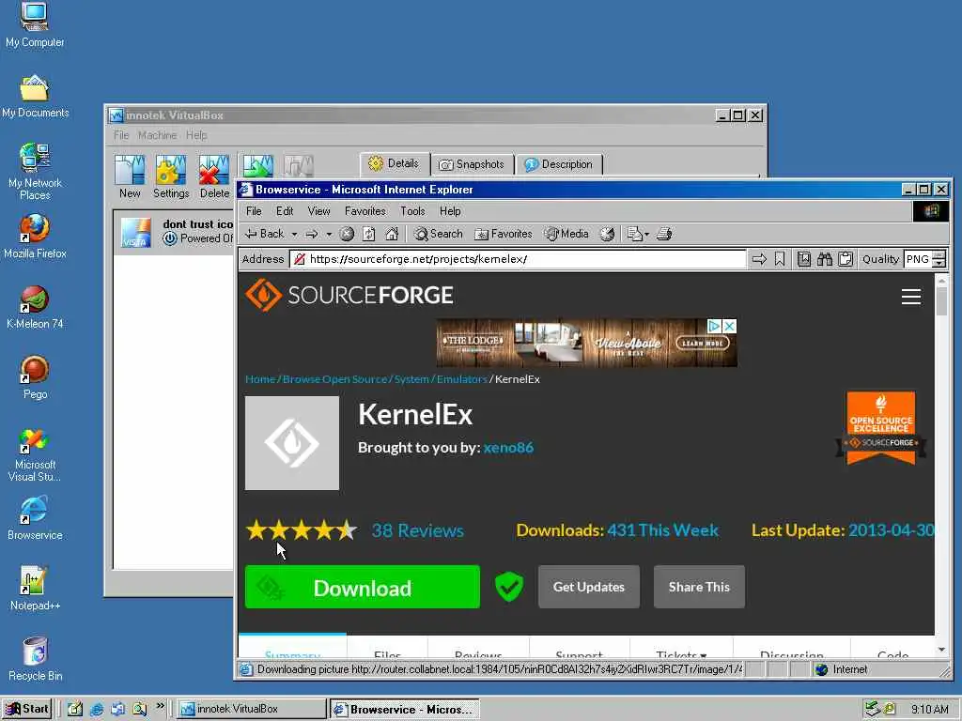Open the Favorites menu in Internet Explorer
Viewport: 962px width, 721px height.
point(365,211)
